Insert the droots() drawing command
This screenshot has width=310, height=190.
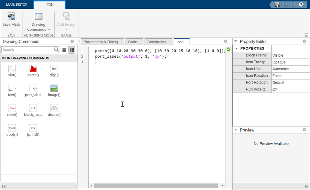pos(54,110)
